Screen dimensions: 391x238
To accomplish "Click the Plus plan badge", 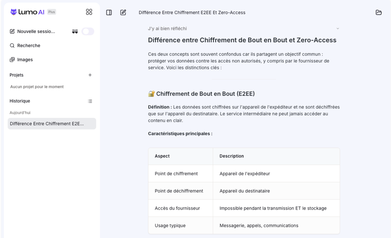I will (x=51, y=12).
